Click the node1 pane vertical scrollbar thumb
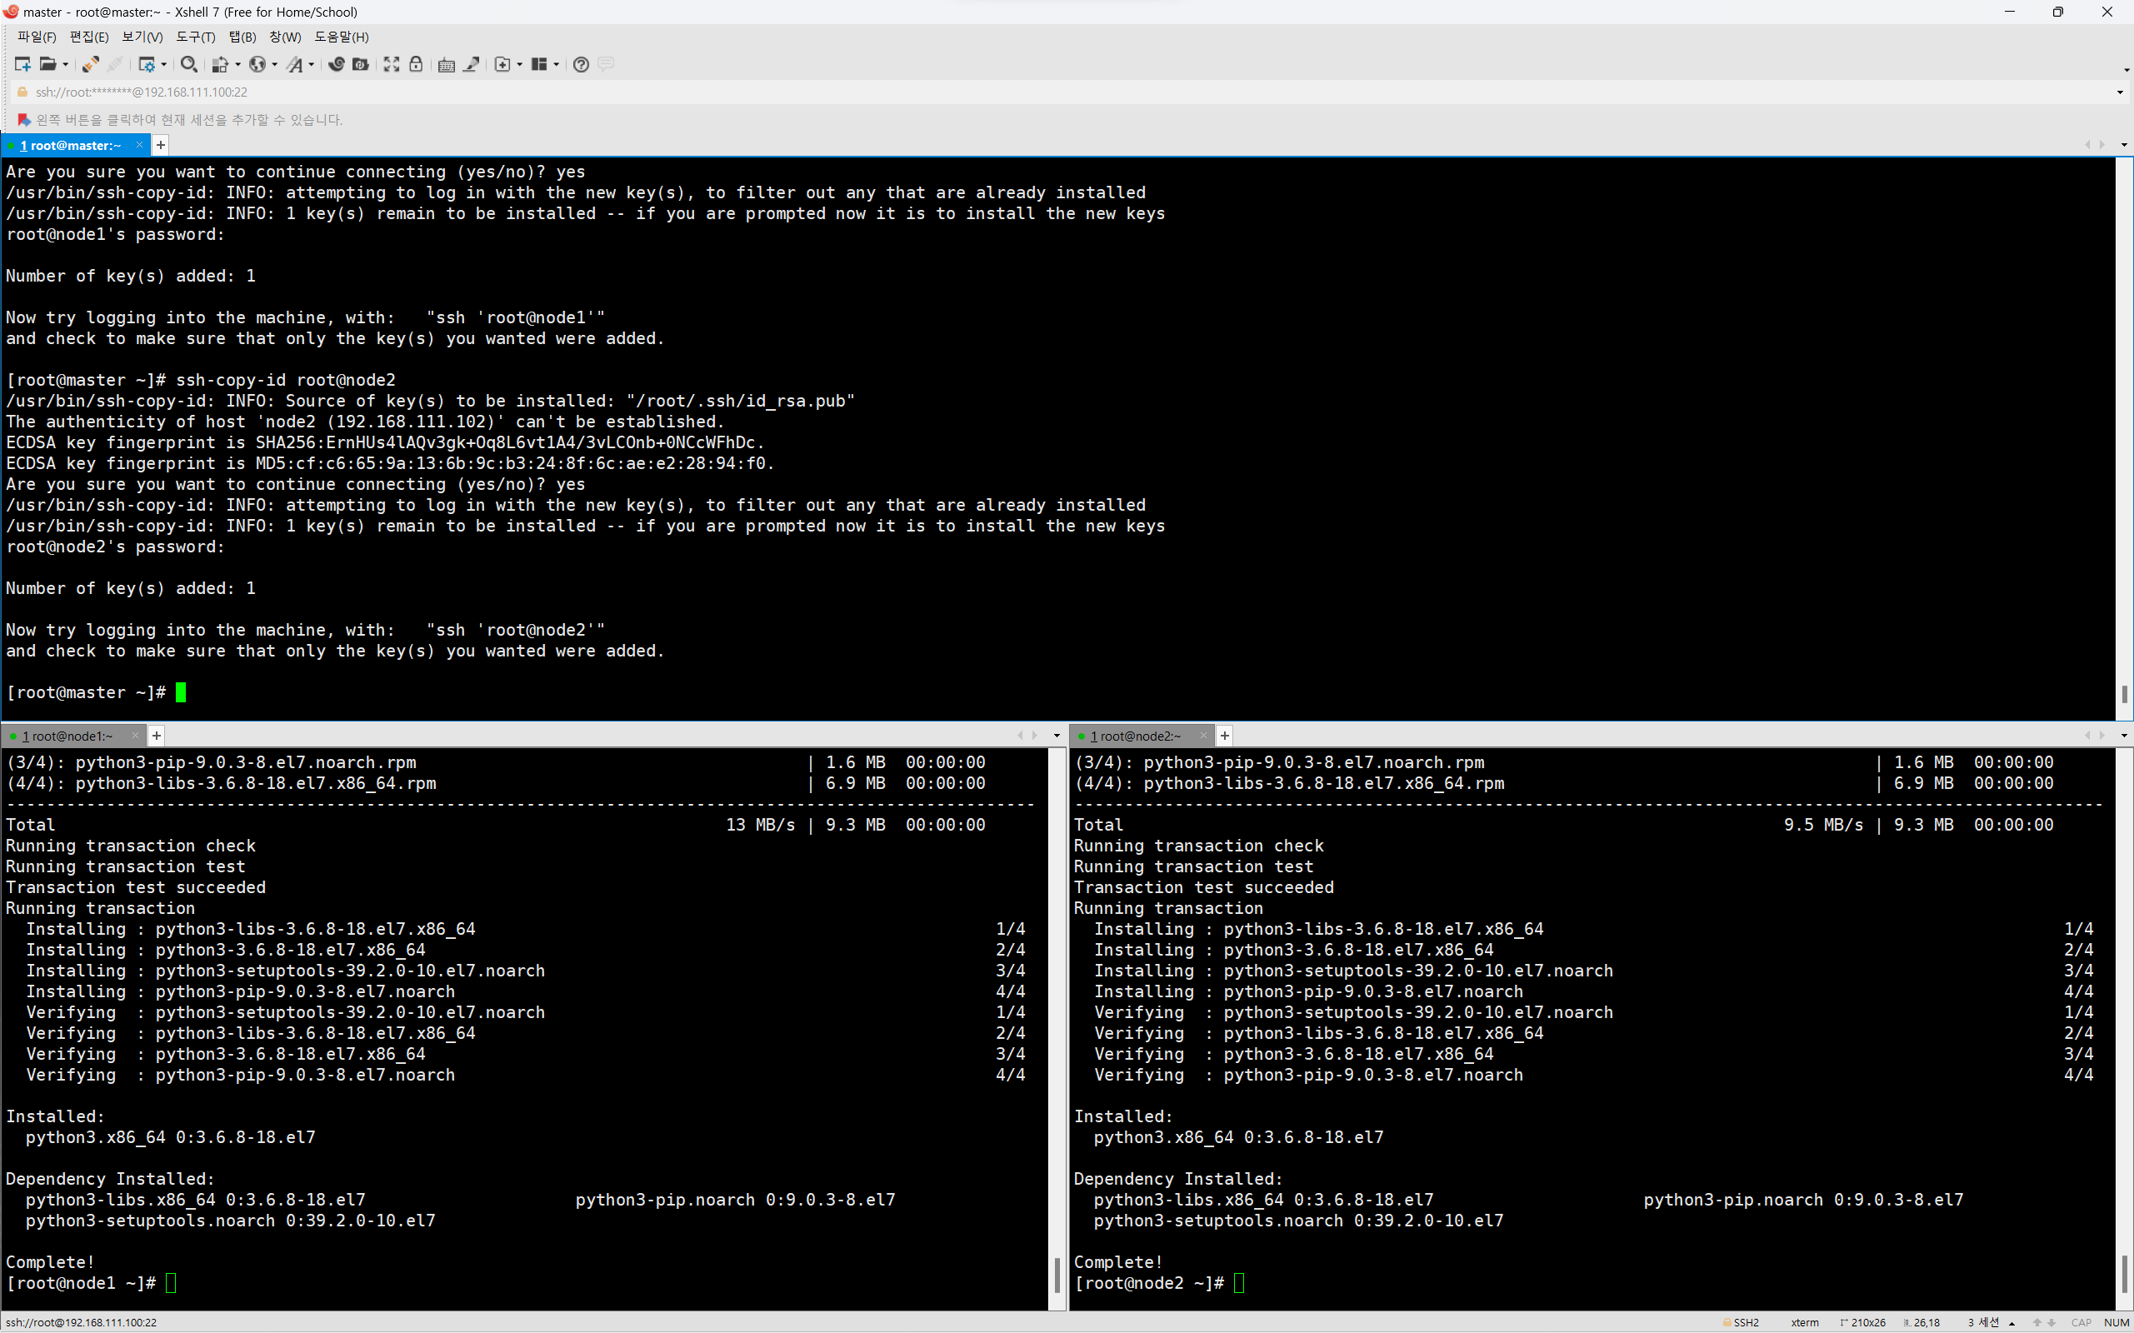Screen dimensions: 2134x1333 point(1057,1275)
